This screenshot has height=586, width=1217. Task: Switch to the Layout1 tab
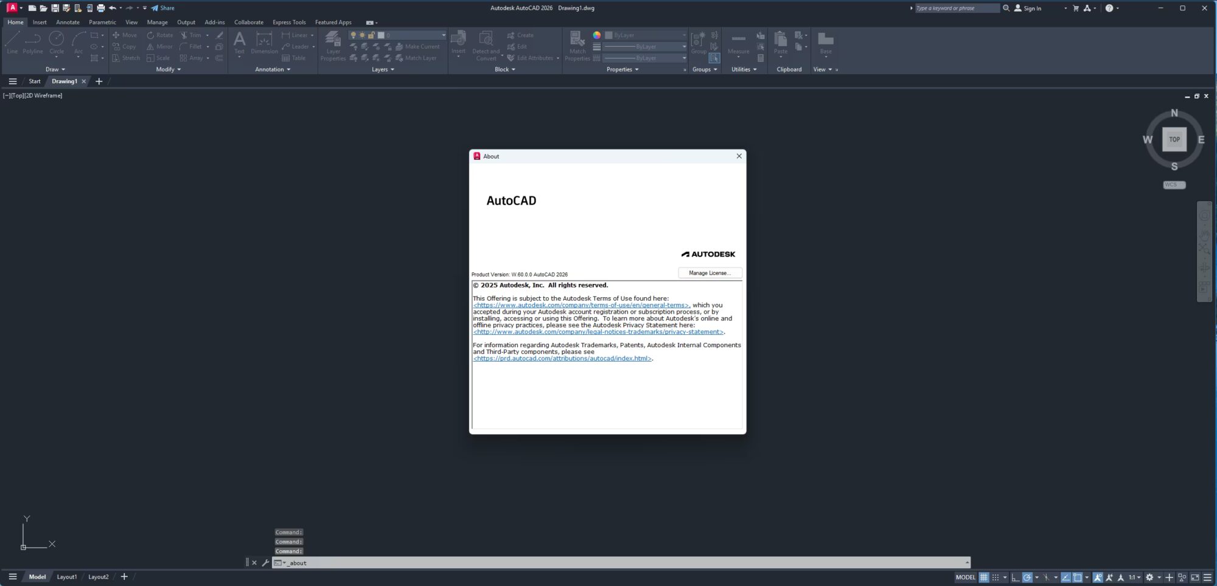[x=67, y=577]
